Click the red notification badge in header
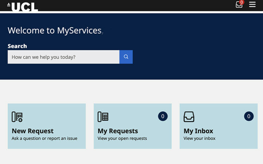 click(241, 2)
